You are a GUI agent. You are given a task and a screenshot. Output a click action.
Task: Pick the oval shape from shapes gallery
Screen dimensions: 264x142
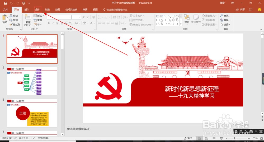pos(177,16)
